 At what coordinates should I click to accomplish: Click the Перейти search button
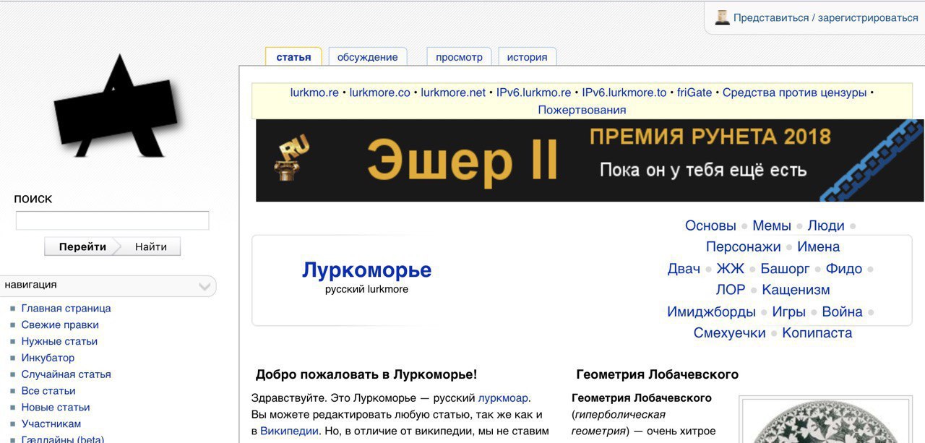[x=82, y=246]
